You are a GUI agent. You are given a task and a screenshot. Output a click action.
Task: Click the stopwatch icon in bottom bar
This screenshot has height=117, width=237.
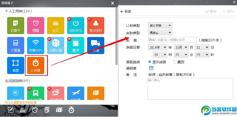[x=71, y=110]
